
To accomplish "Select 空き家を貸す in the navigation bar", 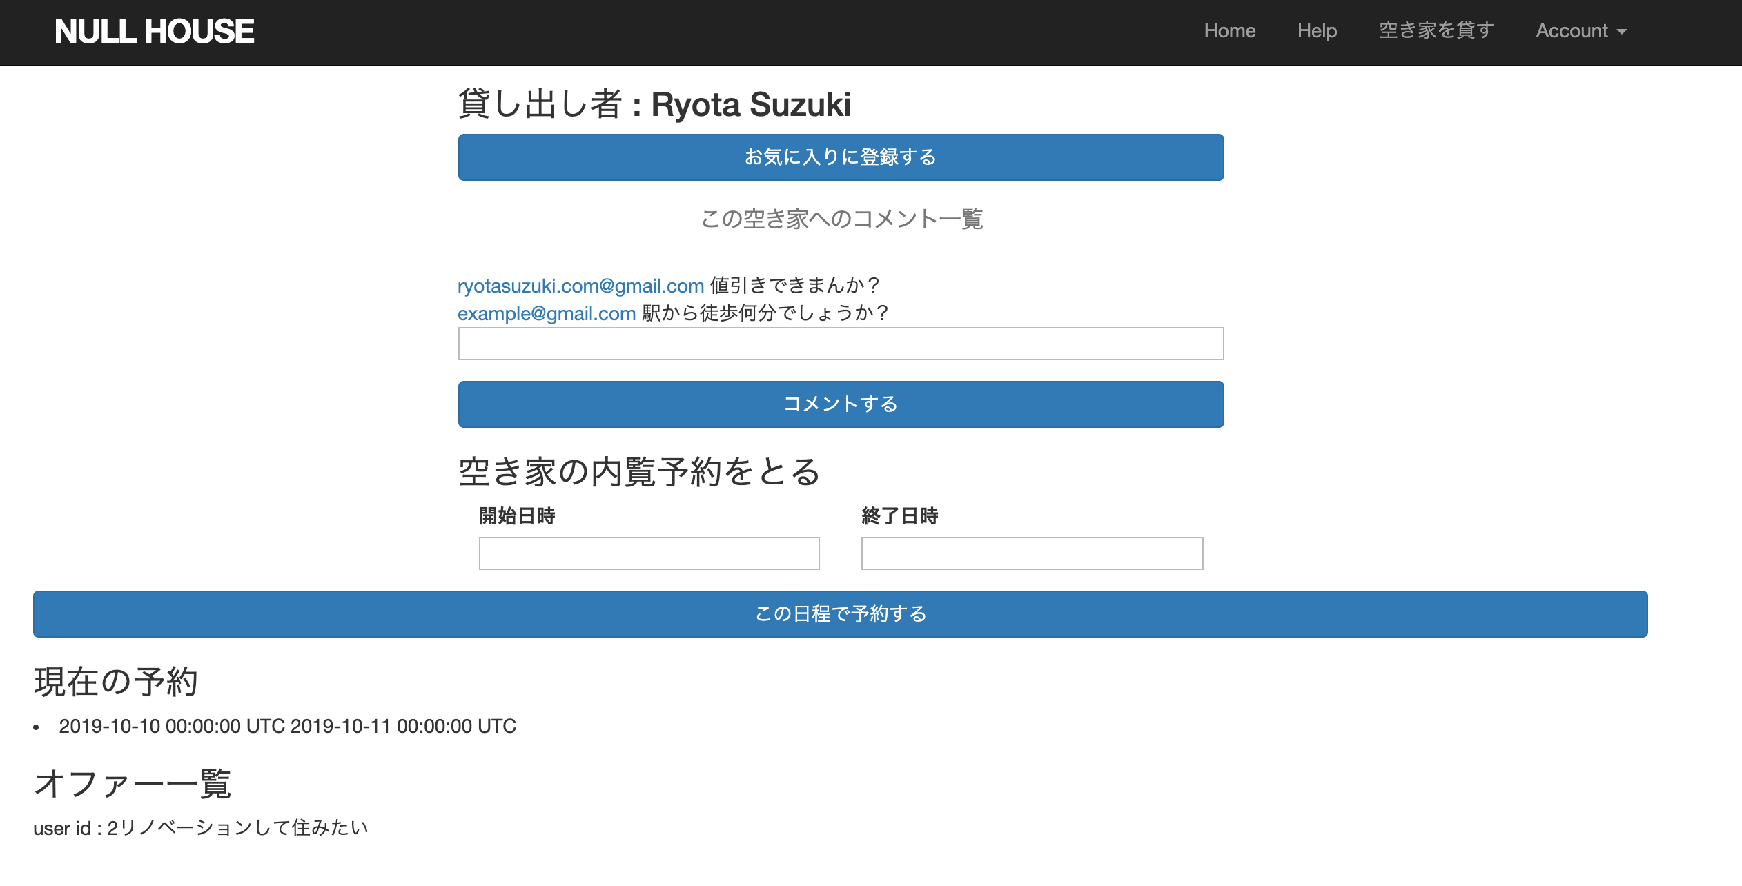I will pyautogui.click(x=1435, y=30).
